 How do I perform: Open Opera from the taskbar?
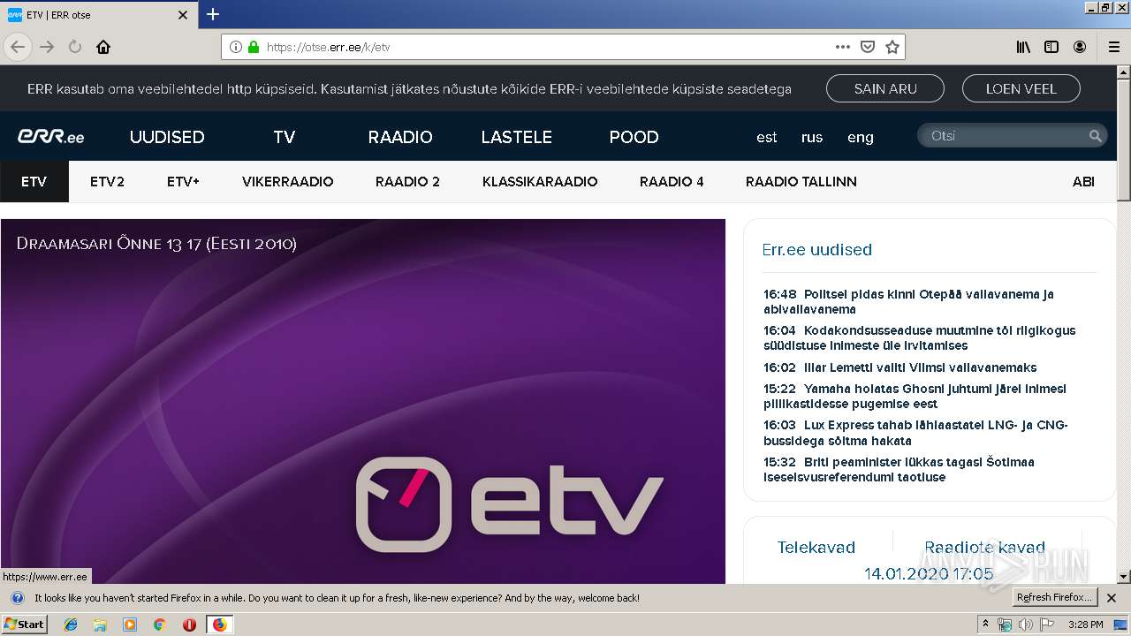click(x=189, y=625)
